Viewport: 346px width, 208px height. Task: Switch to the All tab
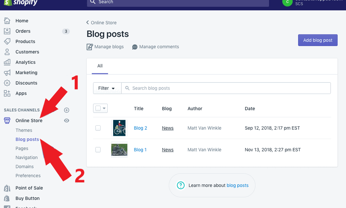click(x=100, y=66)
